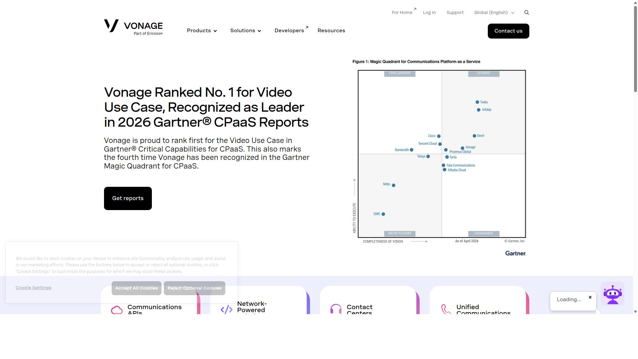Open Cookie Settings
638x359 pixels.
(34, 288)
